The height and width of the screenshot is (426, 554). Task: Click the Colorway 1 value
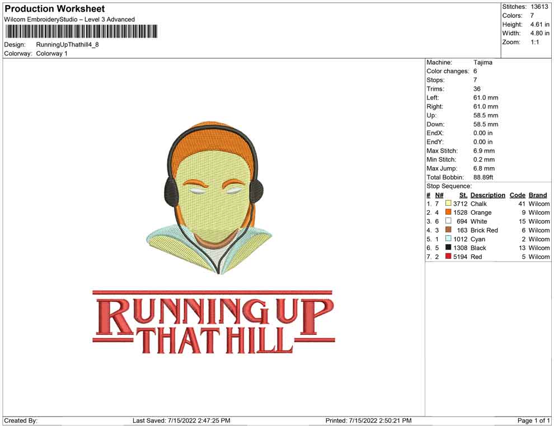[51, 54]
